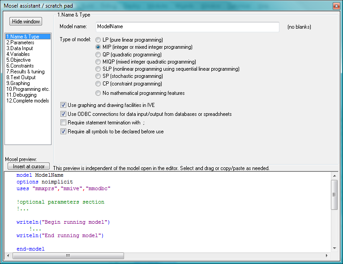
Task: Enable Require statement termination checkbox
Action: click(64, 123)
